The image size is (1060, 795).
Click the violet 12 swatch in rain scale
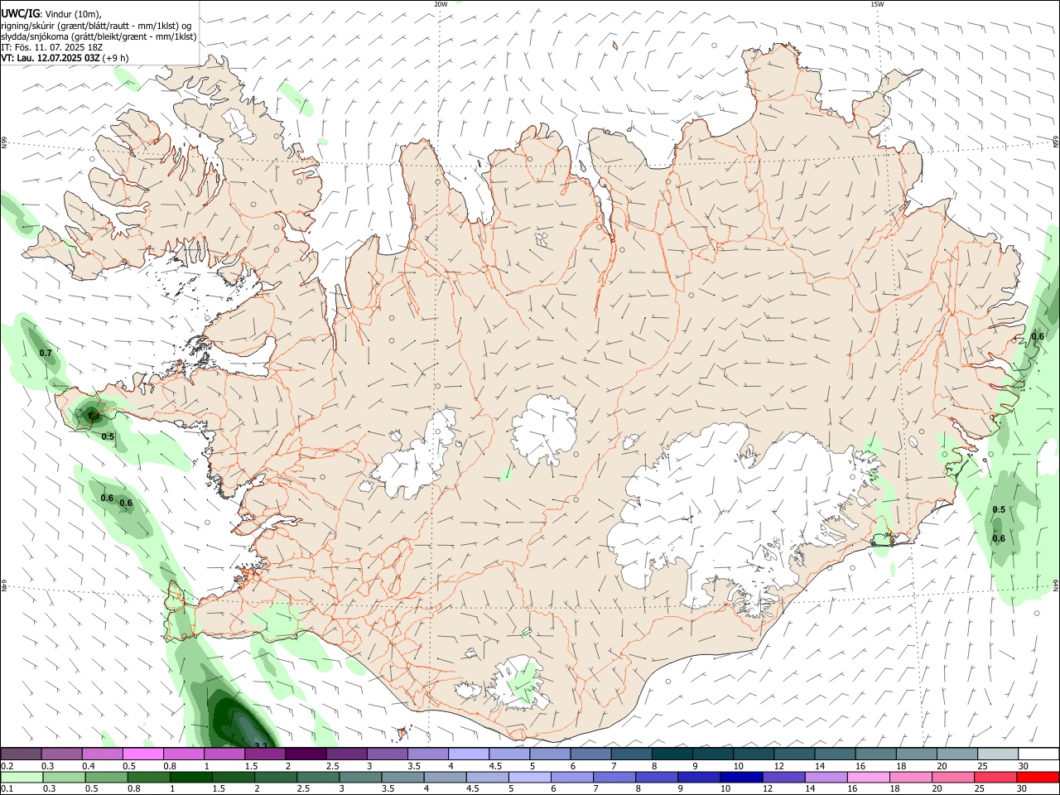(x=783, y=777)
